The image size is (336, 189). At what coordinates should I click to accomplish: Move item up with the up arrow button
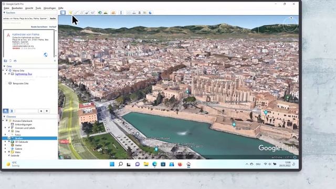(x=41, y=111)
